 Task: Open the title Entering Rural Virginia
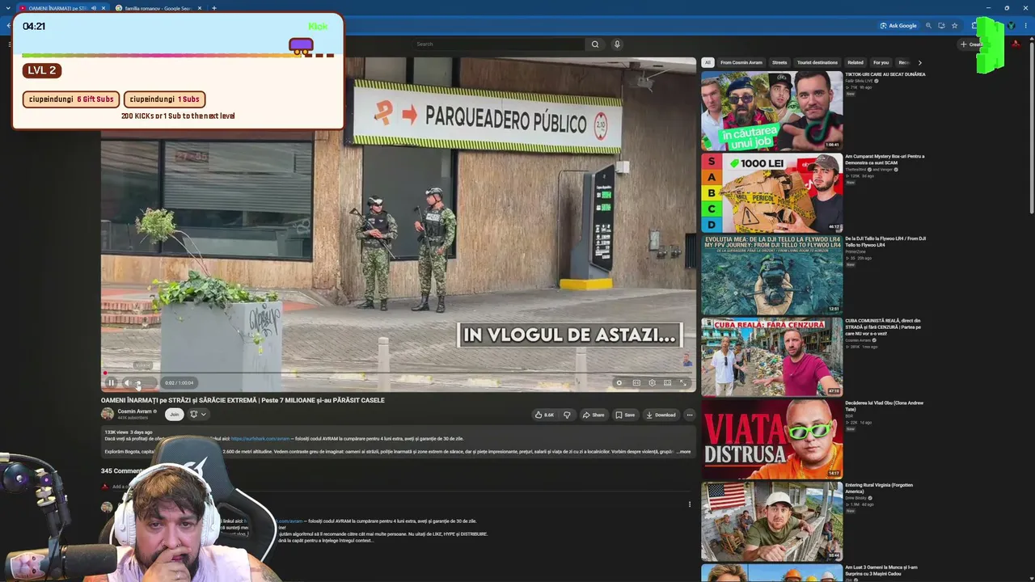[x=879, y=488]
